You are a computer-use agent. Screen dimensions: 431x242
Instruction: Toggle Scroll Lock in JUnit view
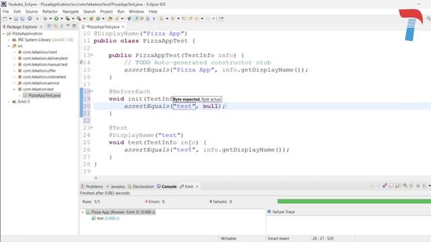[397, 186]
